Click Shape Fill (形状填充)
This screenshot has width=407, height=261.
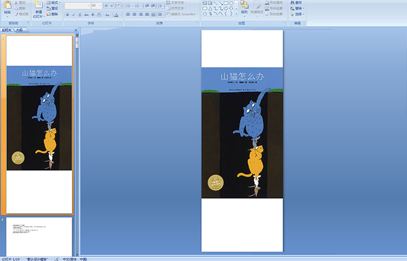tap(275, 2)
